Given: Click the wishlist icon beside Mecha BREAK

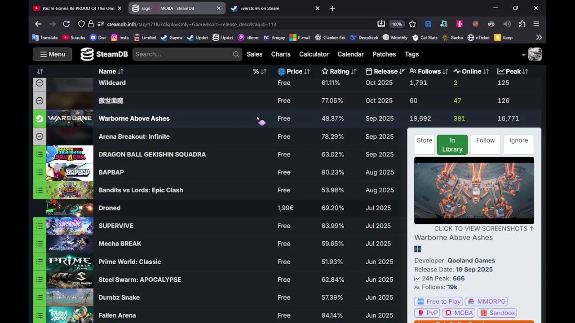Looking at the screenshot, I should [40, 244].
